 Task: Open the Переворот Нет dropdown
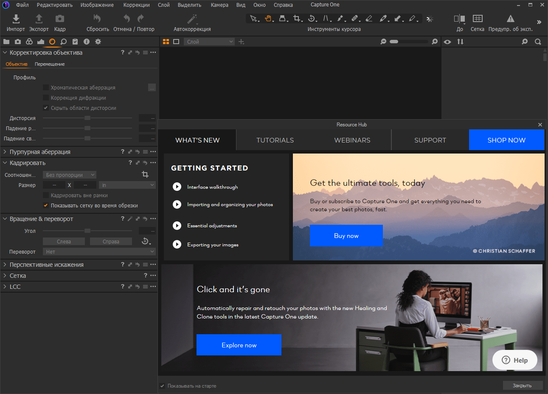coord(99,251)
